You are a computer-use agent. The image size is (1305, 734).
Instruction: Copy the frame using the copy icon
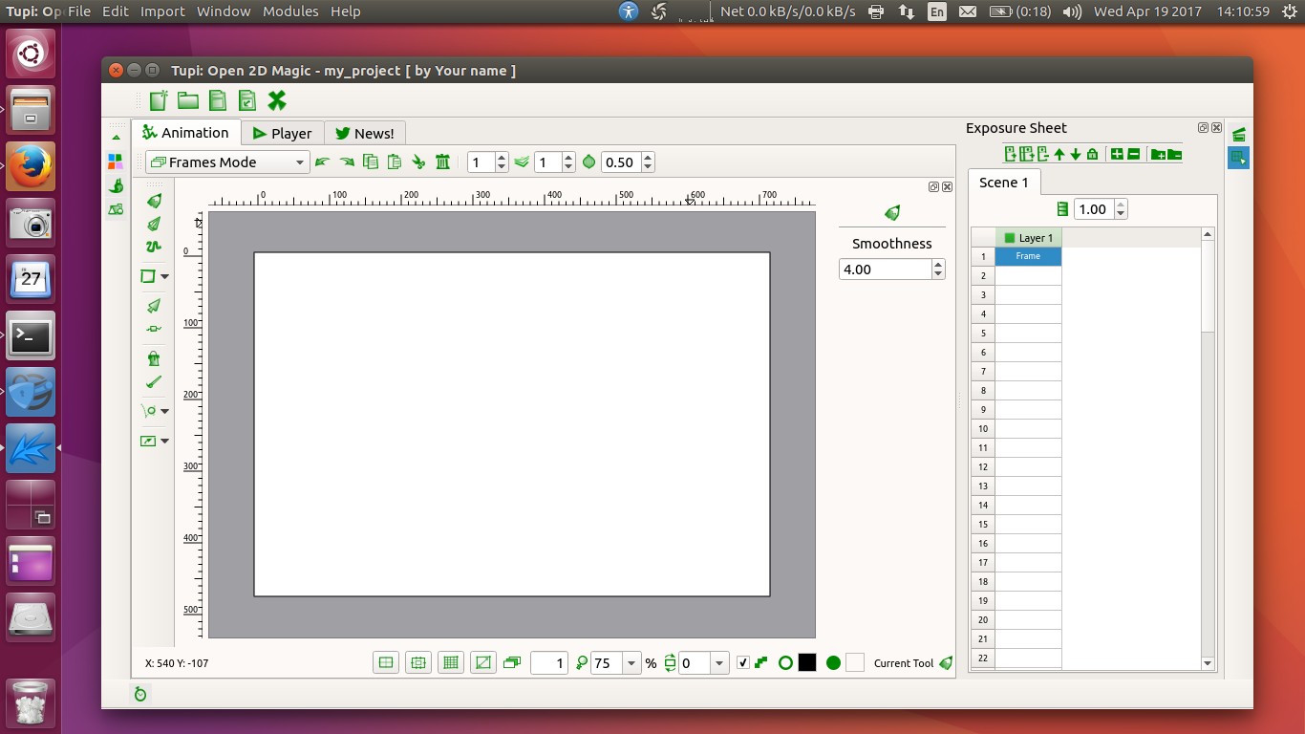[371, 162]
